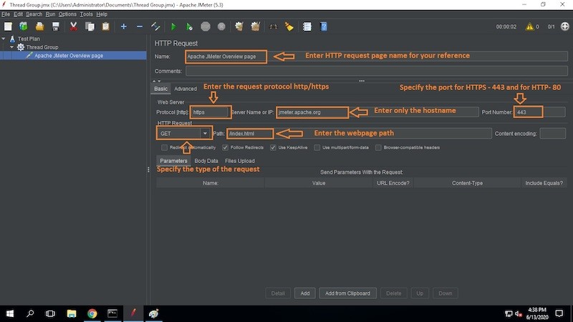Collapse all nodes with minus icon
The image size is (573, 322).
140,26
